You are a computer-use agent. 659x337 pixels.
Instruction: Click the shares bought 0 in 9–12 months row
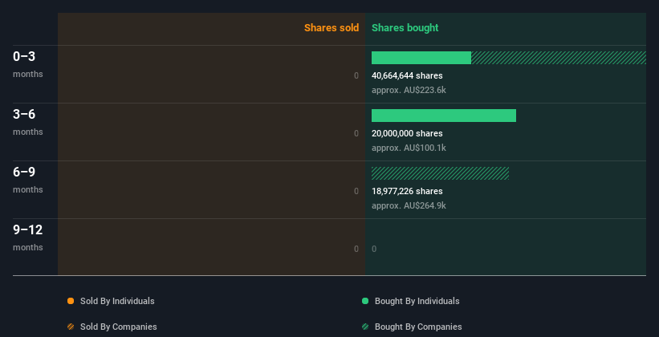click(374, 249)
